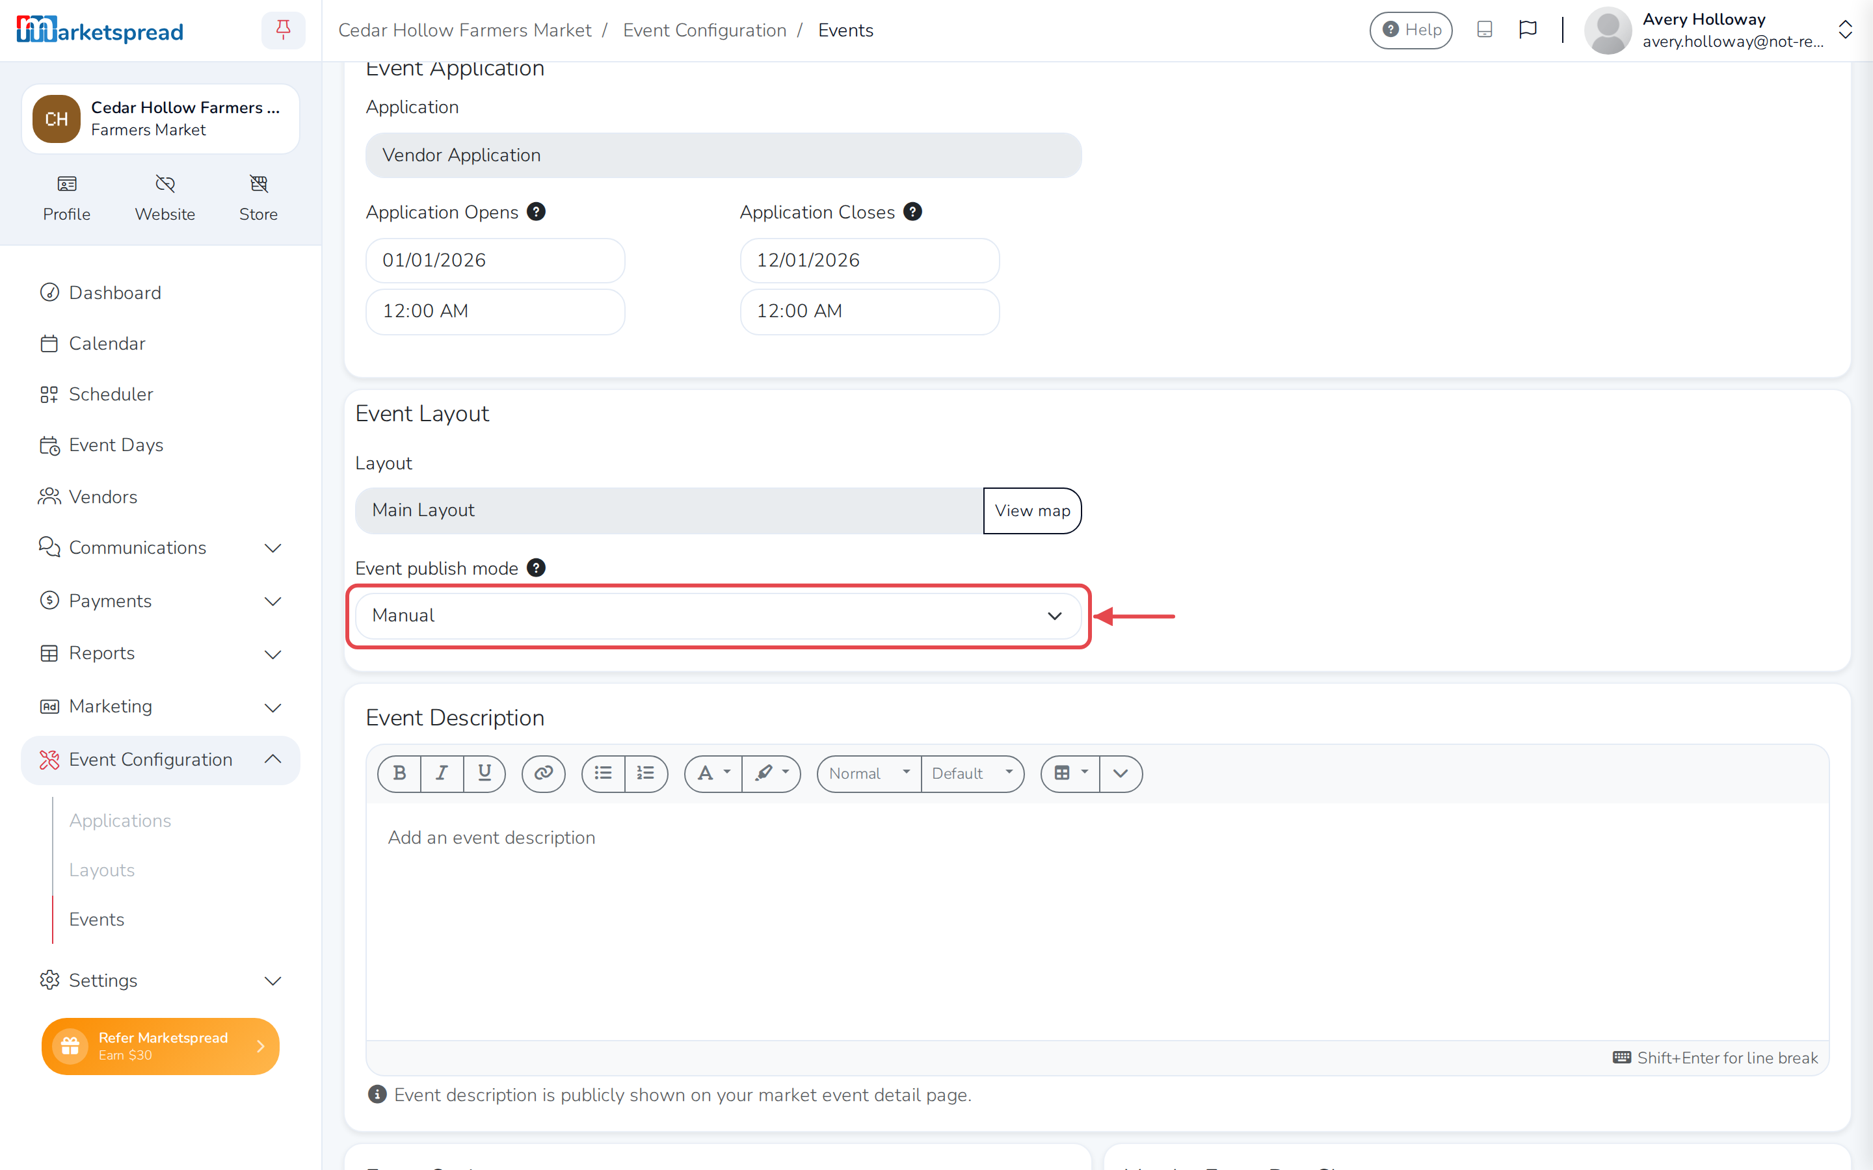Click the Application Opens date field

pyautogui.click(x=496, y=260)
